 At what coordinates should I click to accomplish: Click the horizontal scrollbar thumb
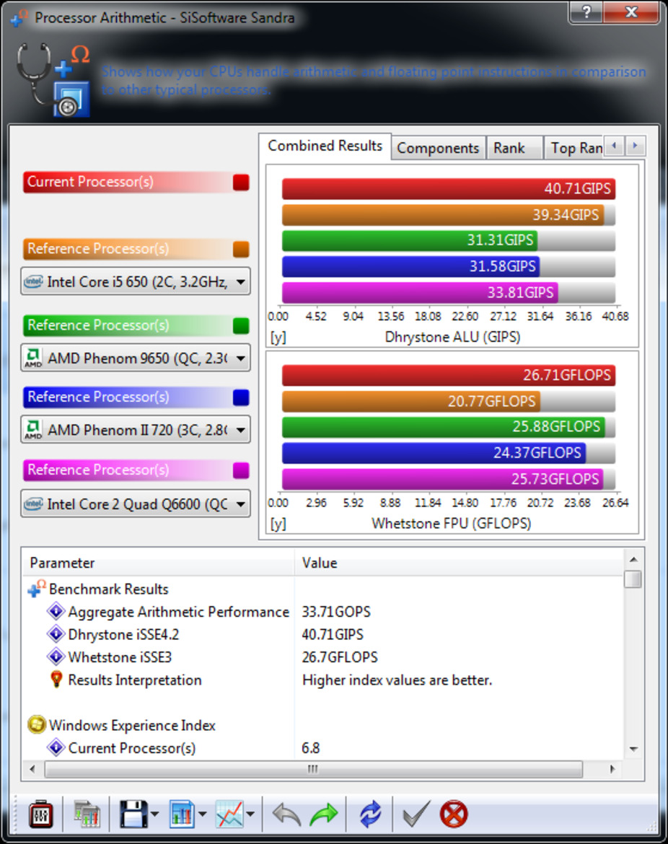coord(313,769)
